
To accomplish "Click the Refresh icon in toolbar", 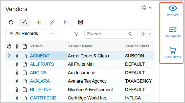I will [11, 22].
